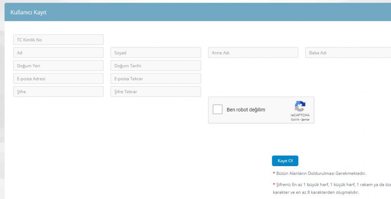Click the reCAPTCHA logo icon
Screen dimensions: 391x199
click(300, 107)
